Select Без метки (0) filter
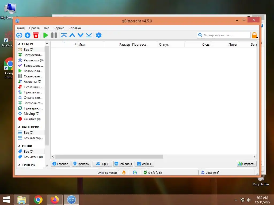 31,157
